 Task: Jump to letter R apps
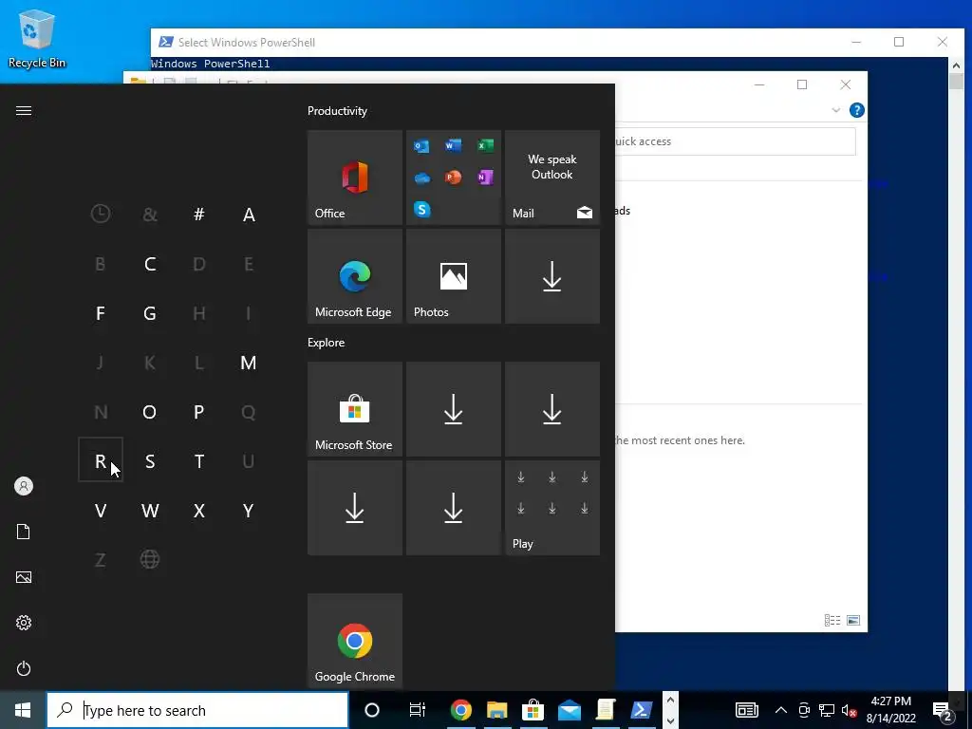tap(101, 460)
